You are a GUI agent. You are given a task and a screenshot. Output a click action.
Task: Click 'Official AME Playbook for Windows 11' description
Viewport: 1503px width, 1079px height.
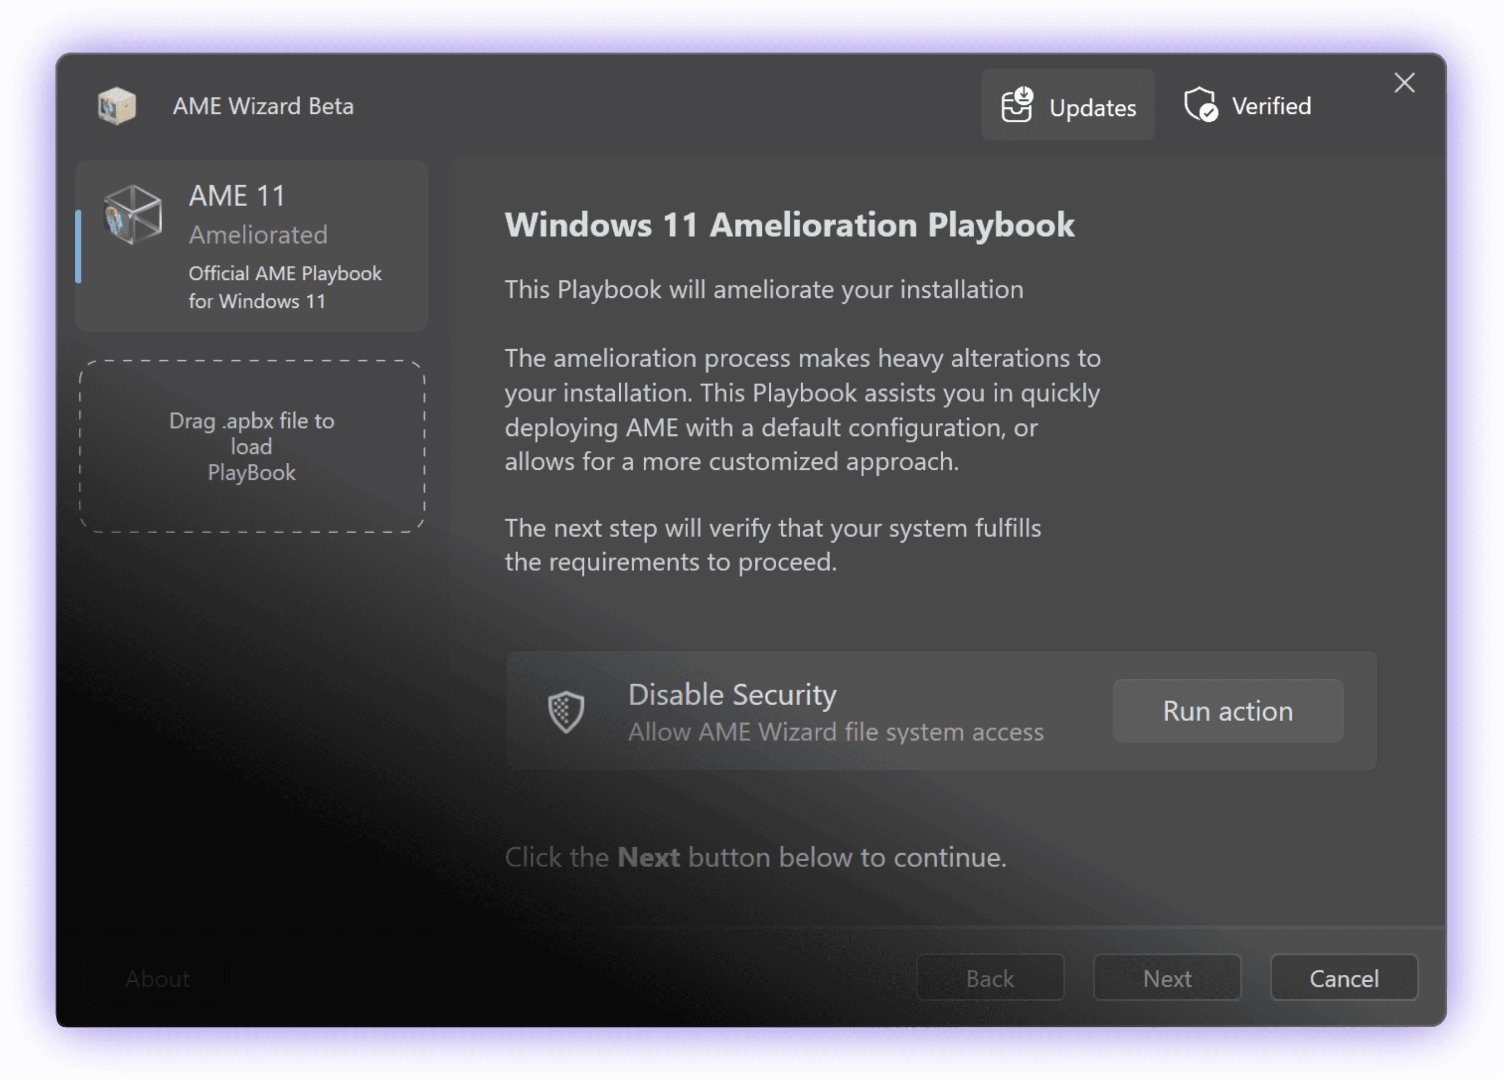click(285, 287)
